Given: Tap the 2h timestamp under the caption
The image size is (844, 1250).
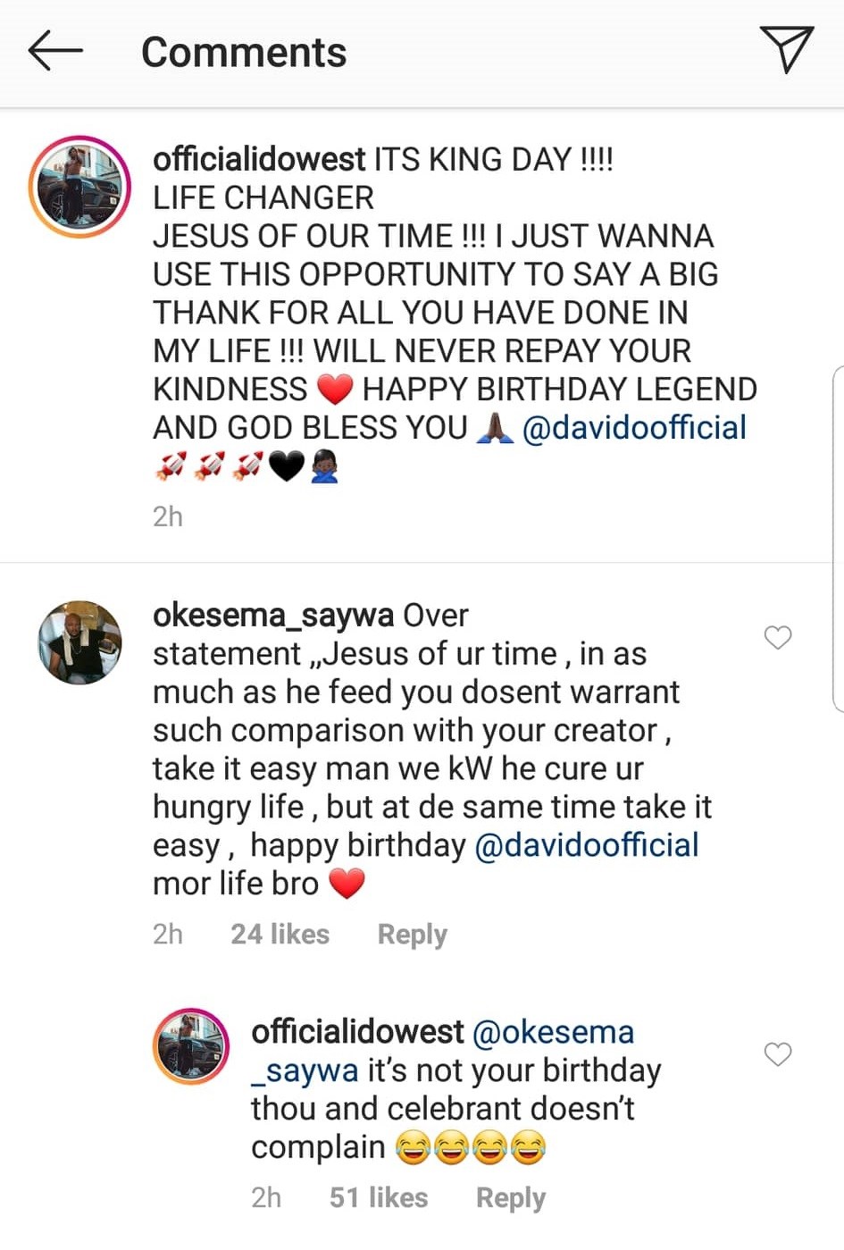Looking at the screenshot, I should pos(167,516).
